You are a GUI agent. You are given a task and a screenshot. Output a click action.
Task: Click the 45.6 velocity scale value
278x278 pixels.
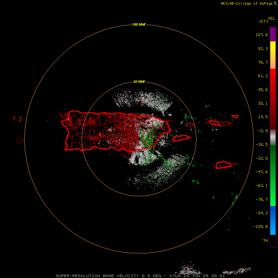pos(263,90)
